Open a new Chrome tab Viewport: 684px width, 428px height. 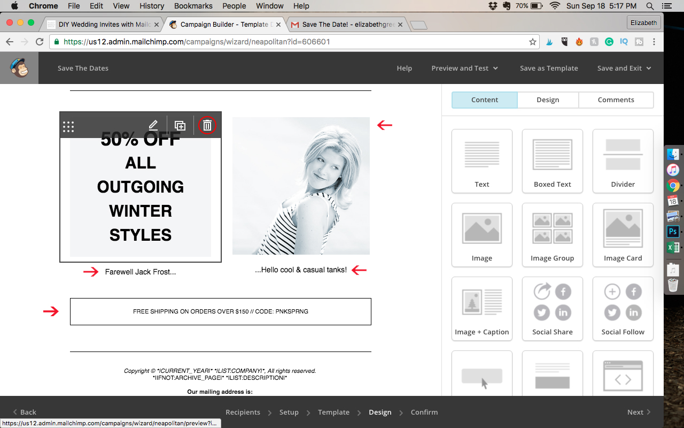(418, 25)
